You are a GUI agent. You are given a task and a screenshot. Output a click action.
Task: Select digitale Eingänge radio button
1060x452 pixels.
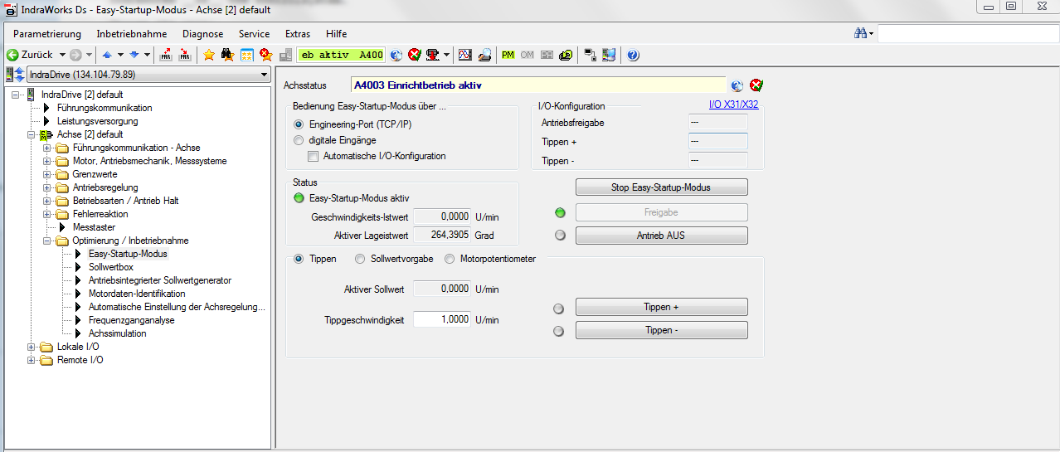299,140
